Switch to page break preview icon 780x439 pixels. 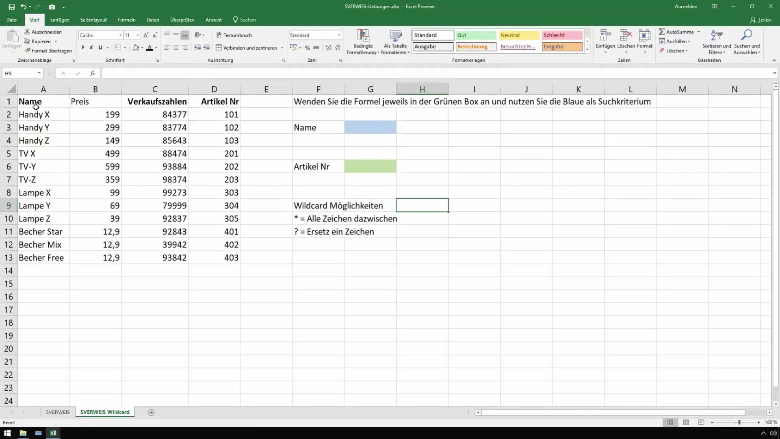[x=701, y=422]
